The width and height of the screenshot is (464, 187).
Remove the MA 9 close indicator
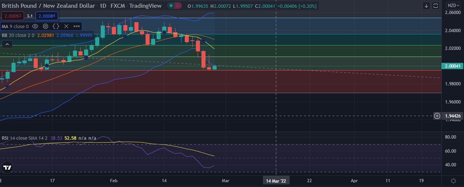click(x=66, y=26)
